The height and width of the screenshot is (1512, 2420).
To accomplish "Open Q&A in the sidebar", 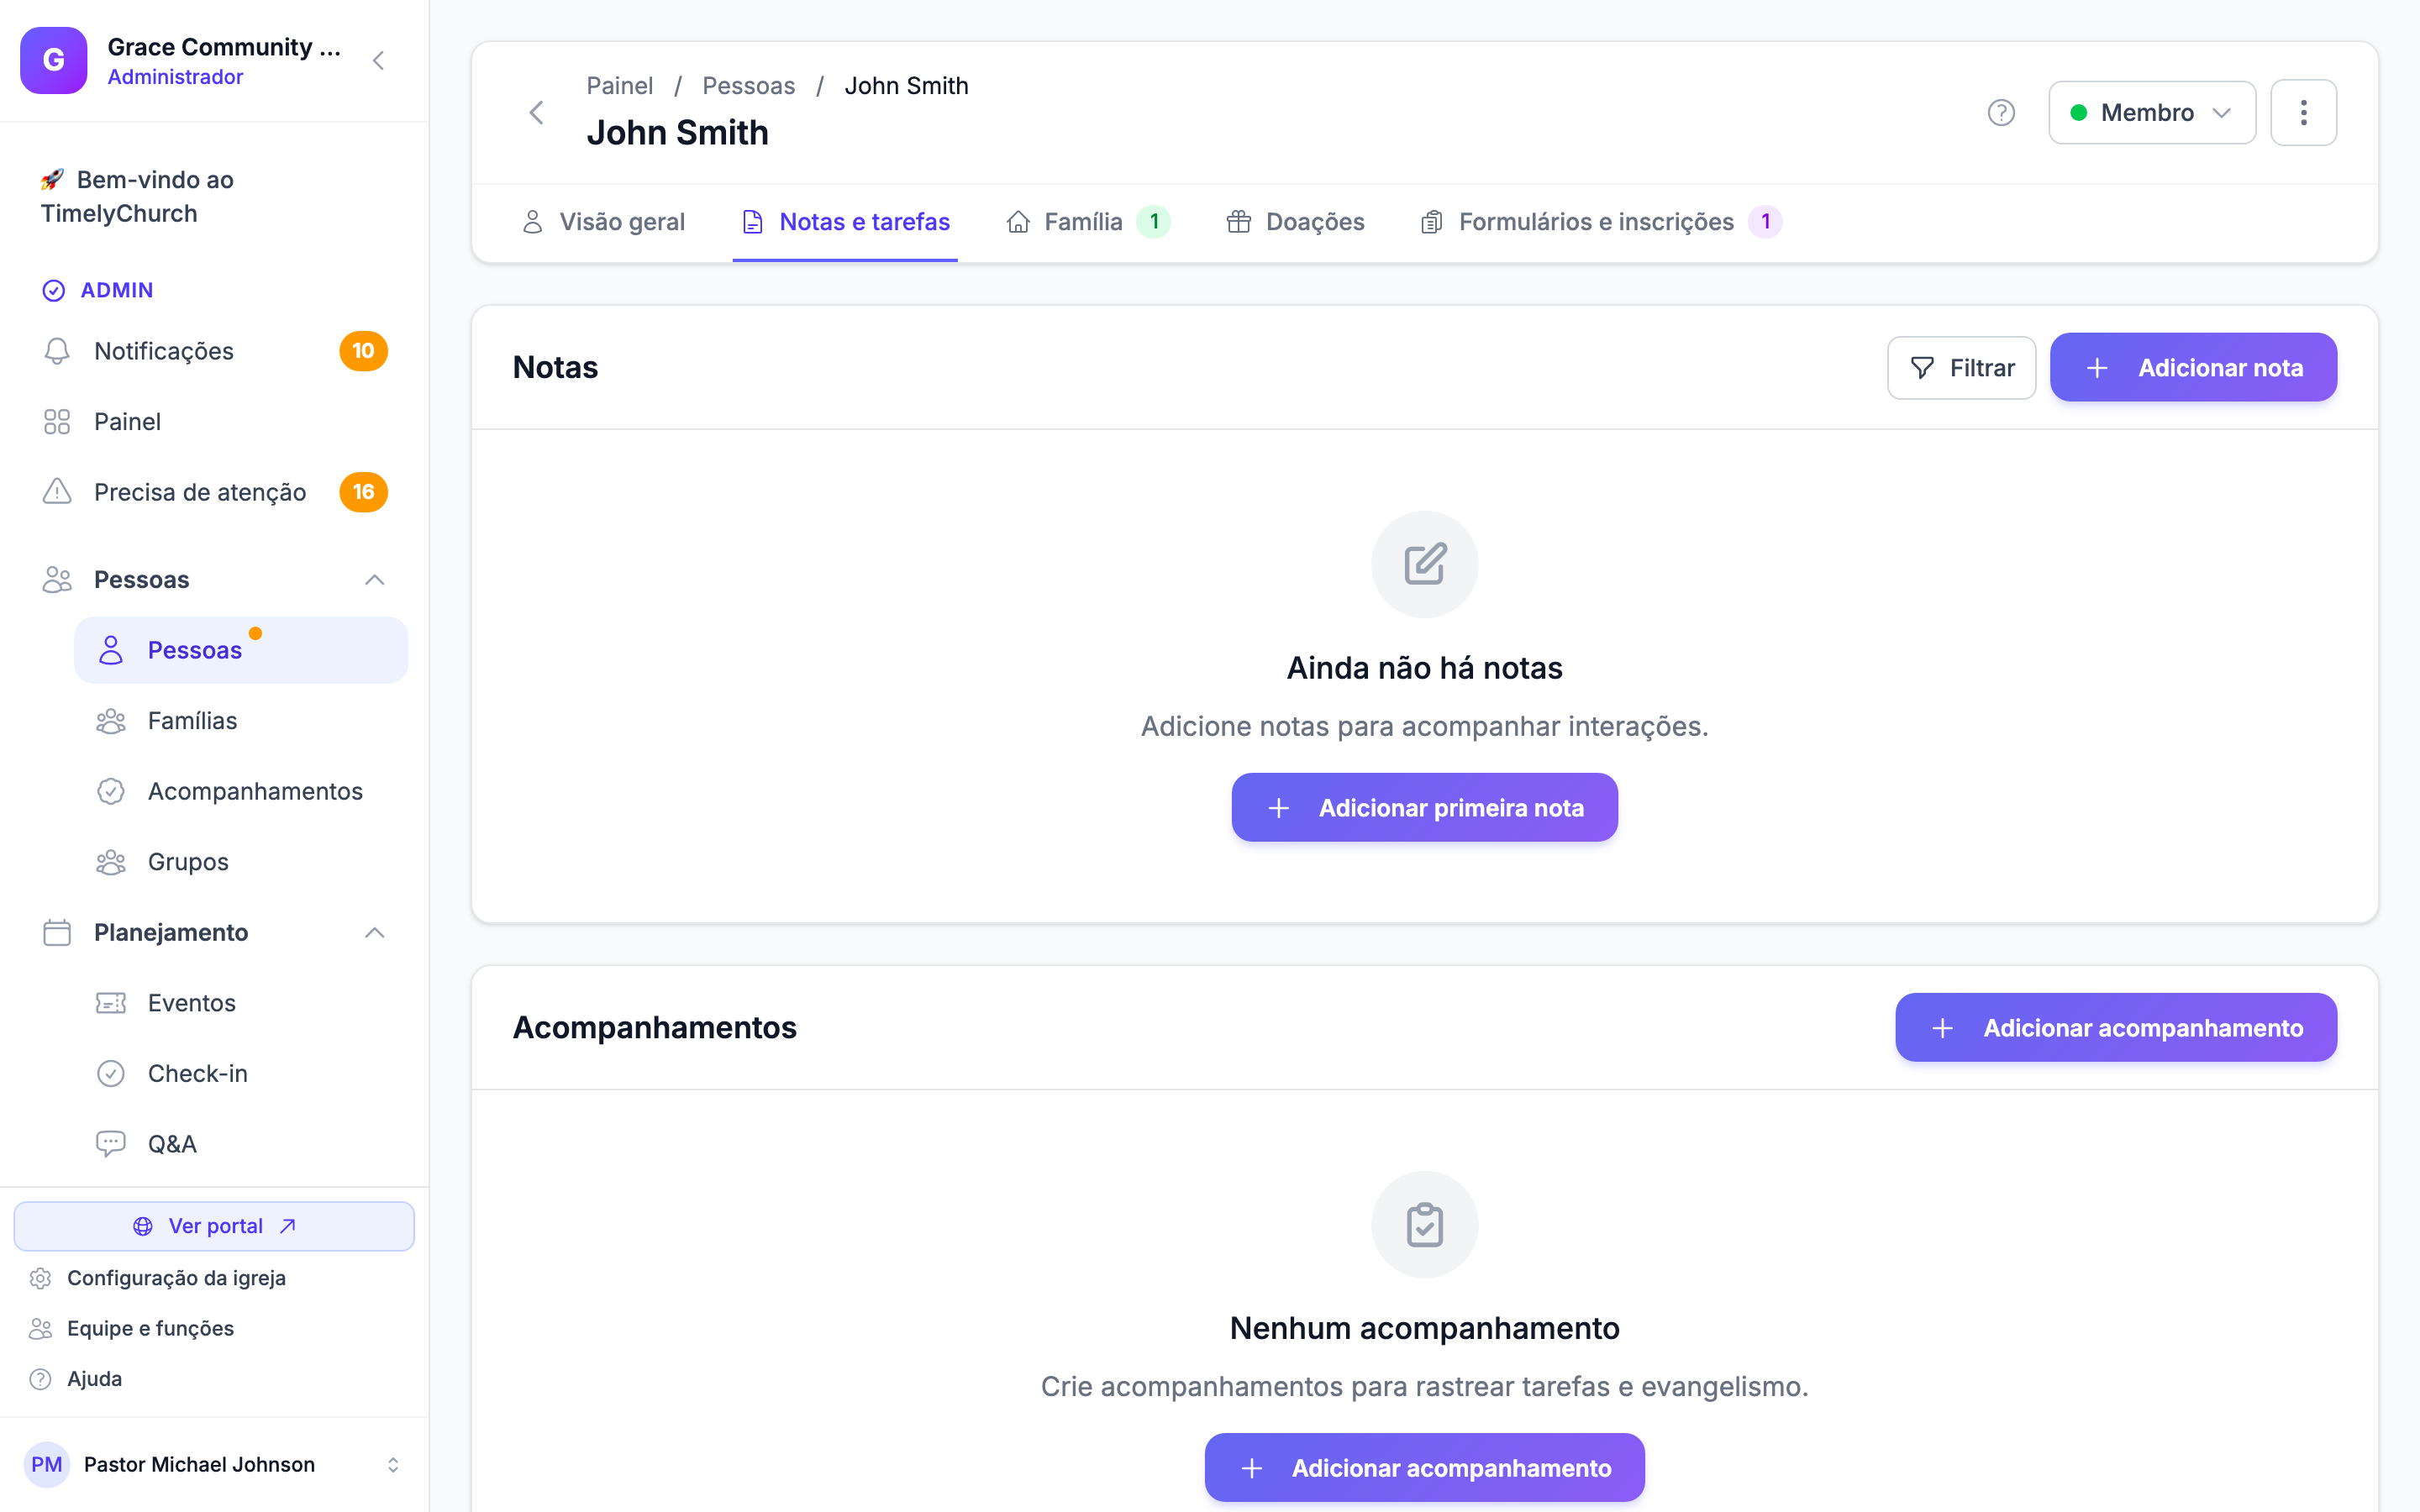I will coord(241,1144).
